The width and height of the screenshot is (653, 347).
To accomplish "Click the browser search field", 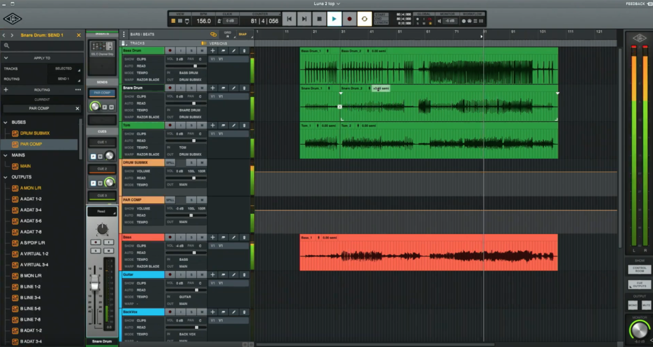I will (x=42, y=46).
